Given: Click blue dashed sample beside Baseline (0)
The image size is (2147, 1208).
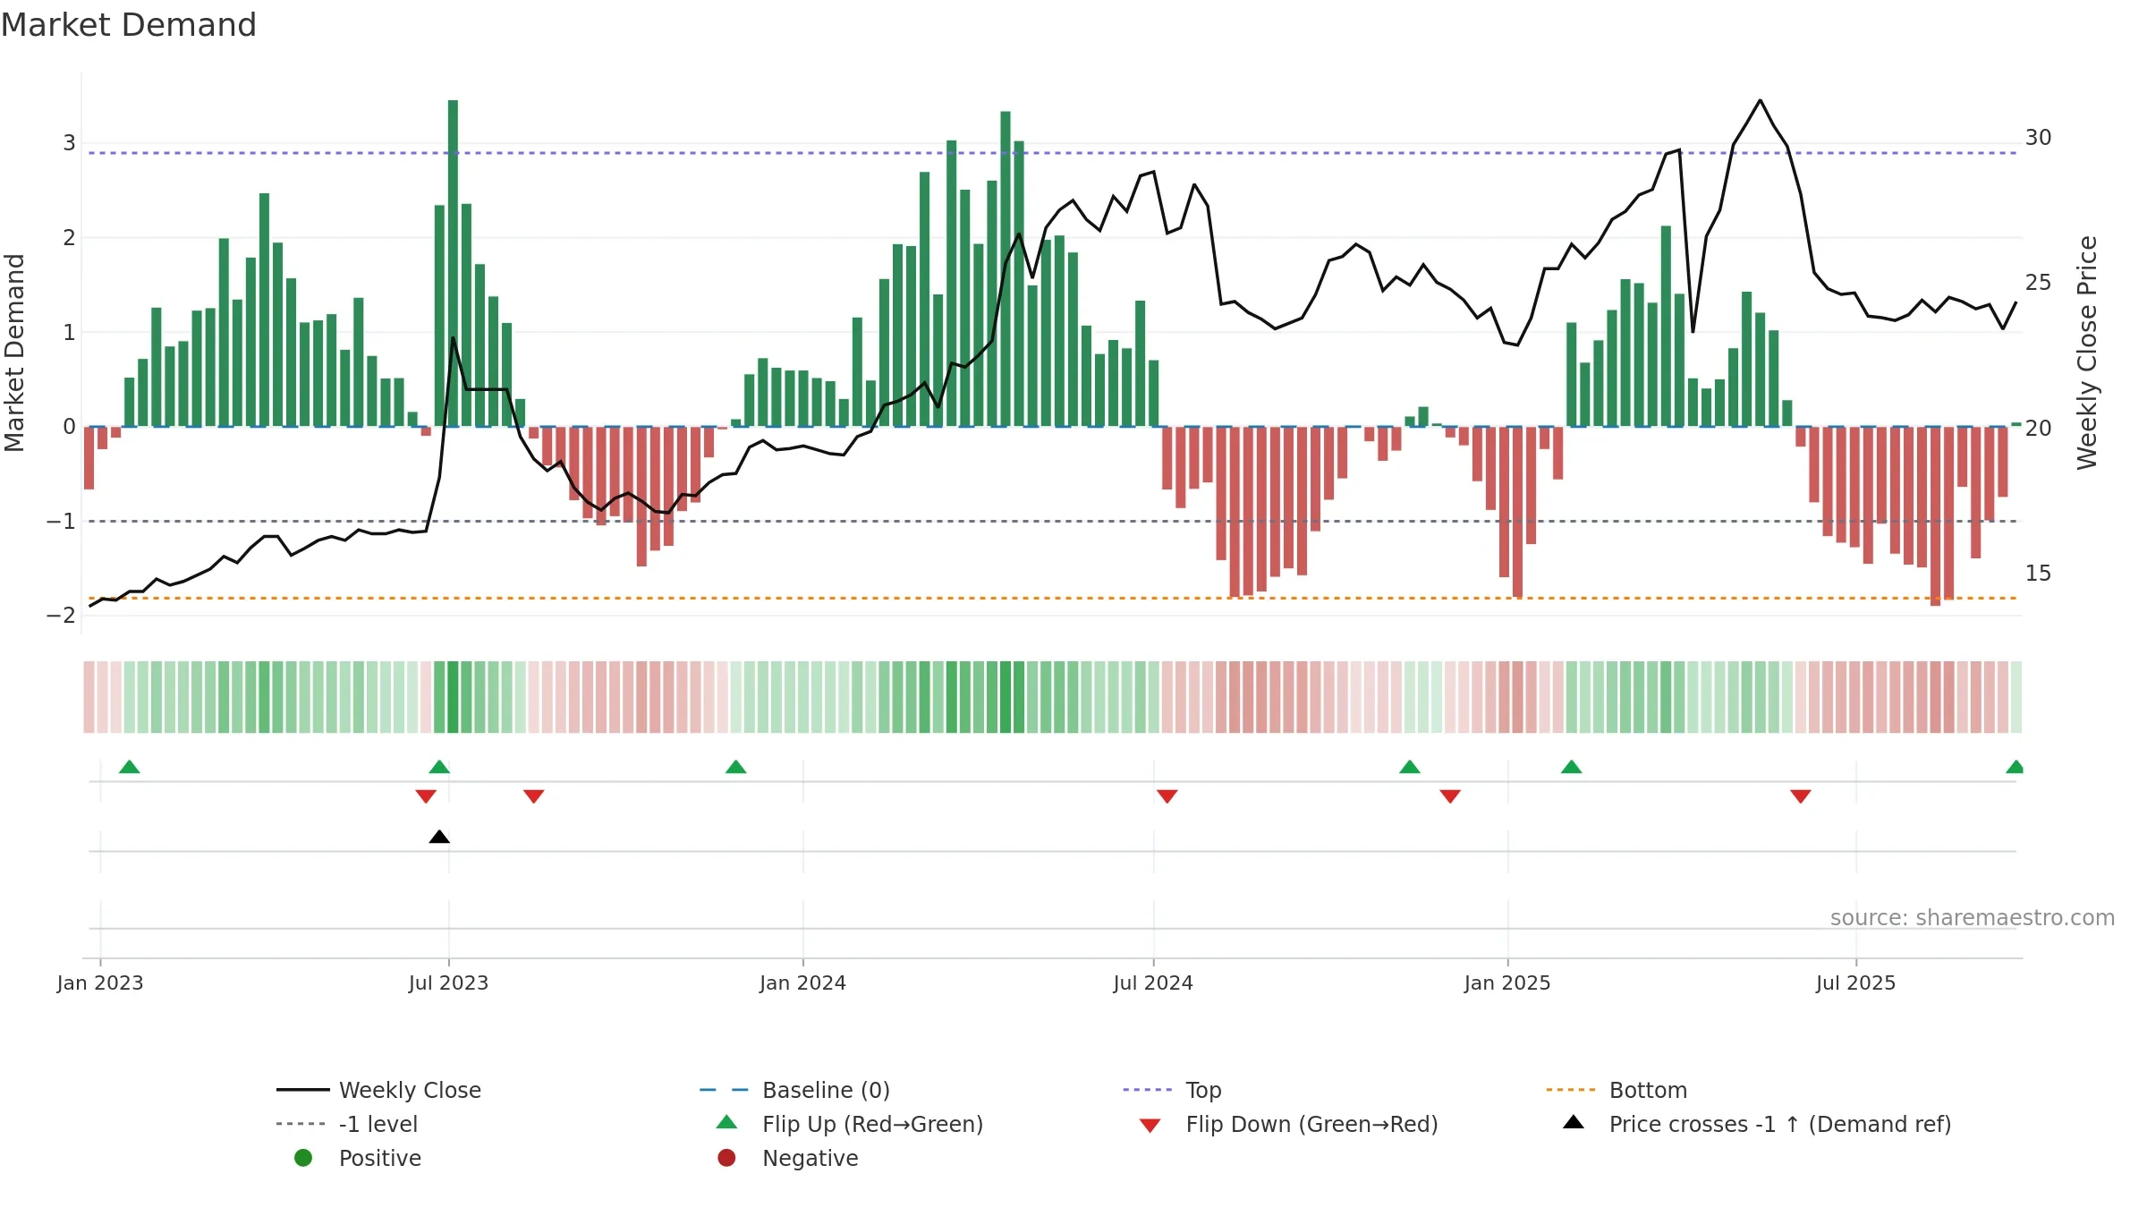Looking at the screenshot, I should tap(725, 1090).
